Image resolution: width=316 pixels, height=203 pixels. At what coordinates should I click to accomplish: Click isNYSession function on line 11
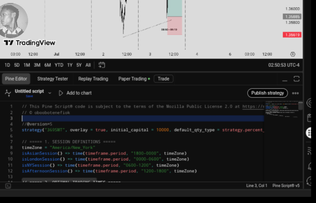point(36,165)
